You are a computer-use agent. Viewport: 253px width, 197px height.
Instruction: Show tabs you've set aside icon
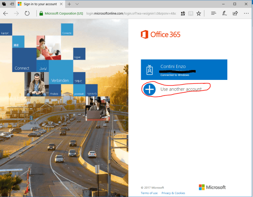click(x=4, y=4)
